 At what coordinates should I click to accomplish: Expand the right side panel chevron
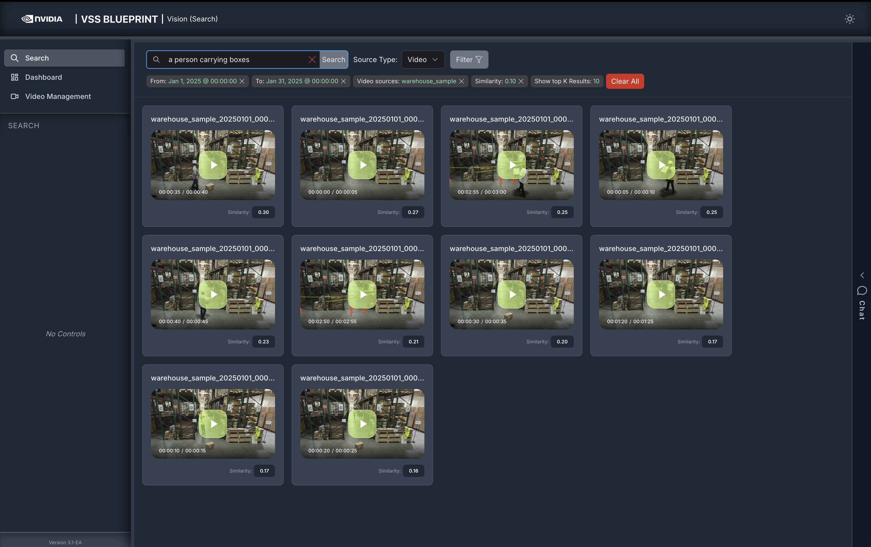(x=862, y=275)
